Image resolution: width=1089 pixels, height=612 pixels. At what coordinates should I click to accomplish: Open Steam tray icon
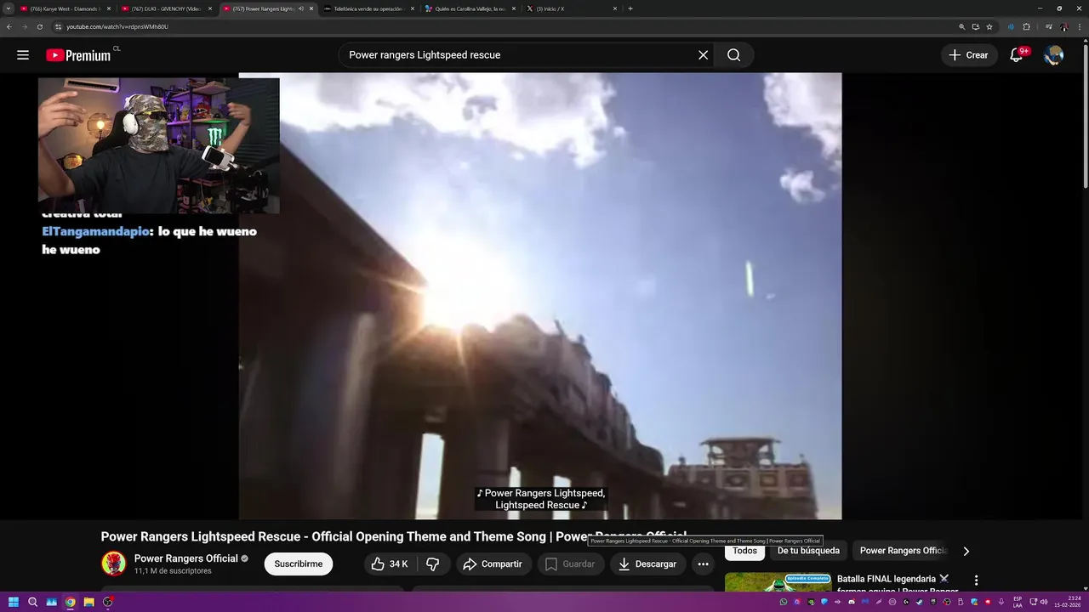[x=919, y=602]
